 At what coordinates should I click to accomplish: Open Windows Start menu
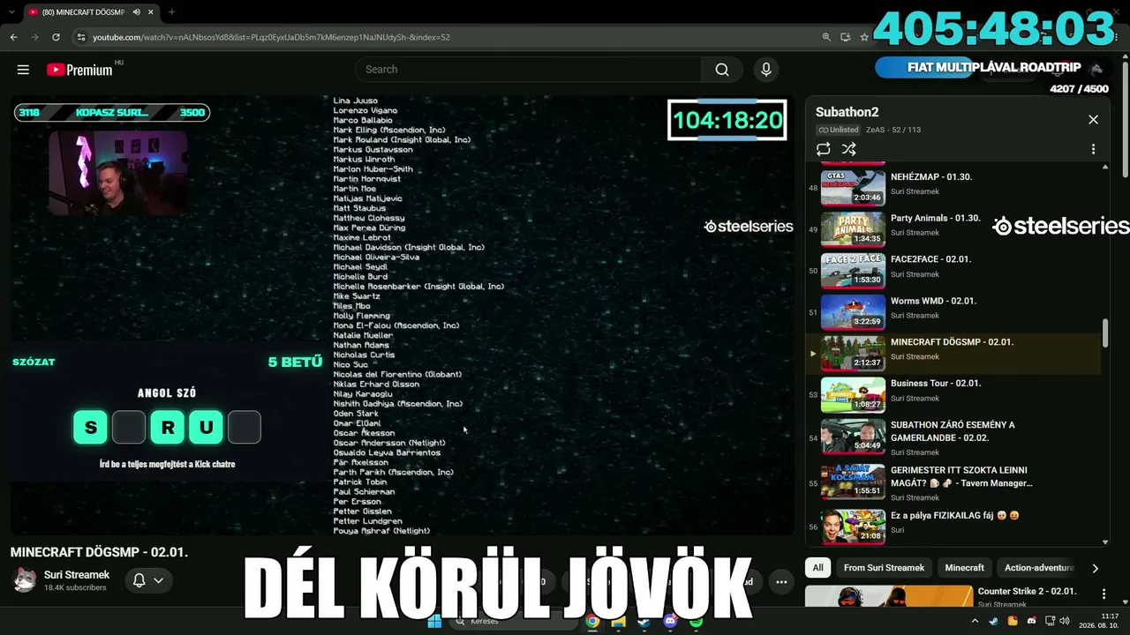[x=434, y=622]
